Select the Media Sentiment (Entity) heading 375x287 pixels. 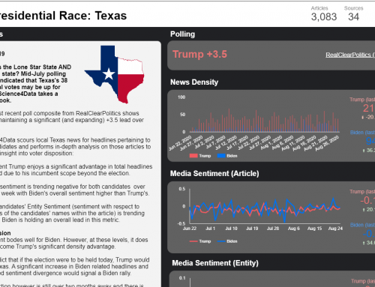pyautogui.click(x=215, y=263)
